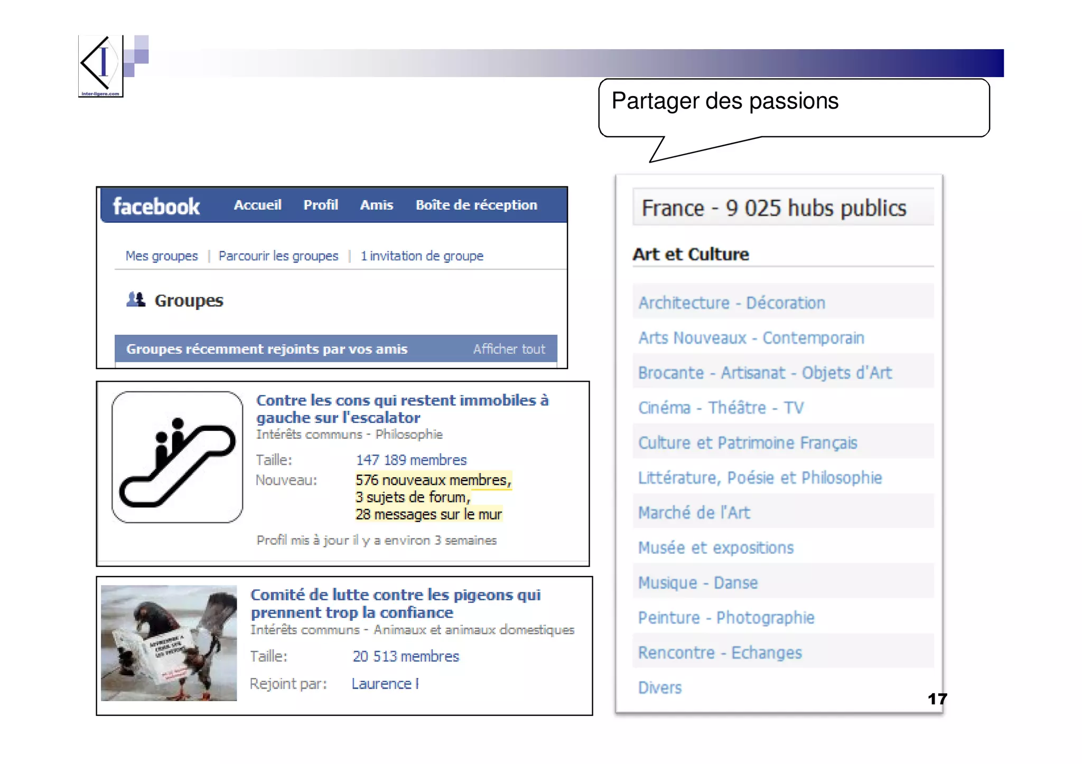The image size is (1082, 764).
Task: Open Laurence's profile link
Action: click(385, 684)
